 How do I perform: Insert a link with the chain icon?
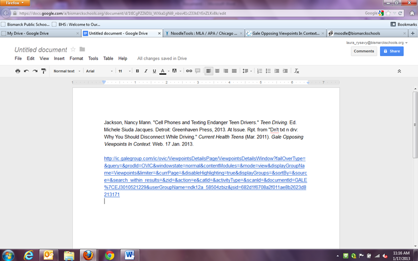click(189, 71)
